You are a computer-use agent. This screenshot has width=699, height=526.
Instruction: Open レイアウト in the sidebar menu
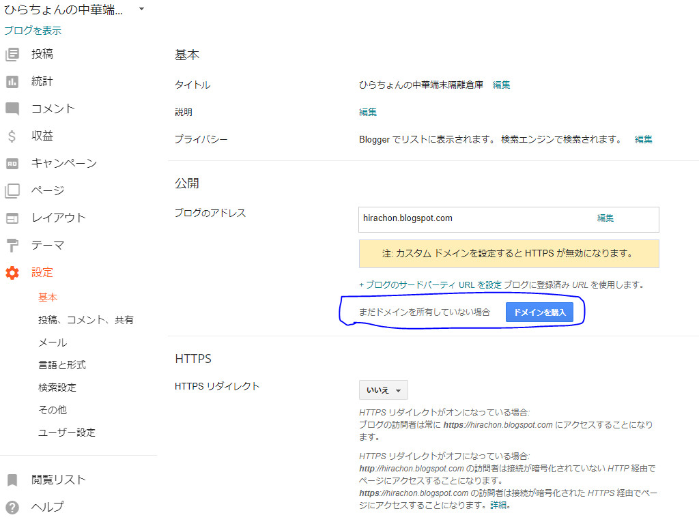[x=59, y=218]
